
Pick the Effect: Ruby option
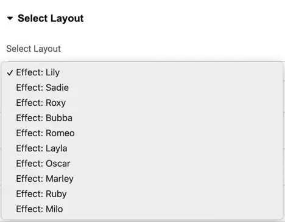142,194
